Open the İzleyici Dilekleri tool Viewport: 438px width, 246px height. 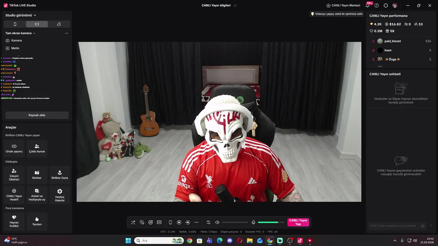(14, 175)
